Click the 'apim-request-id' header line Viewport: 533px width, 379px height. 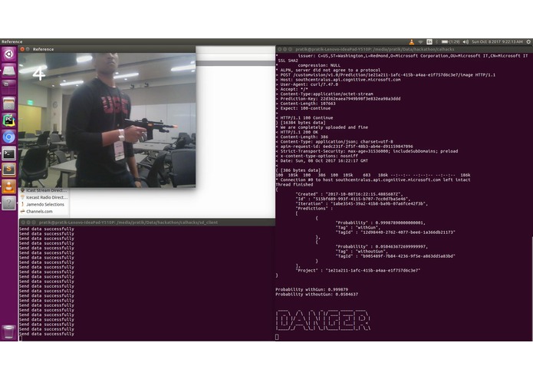[344, 147]
